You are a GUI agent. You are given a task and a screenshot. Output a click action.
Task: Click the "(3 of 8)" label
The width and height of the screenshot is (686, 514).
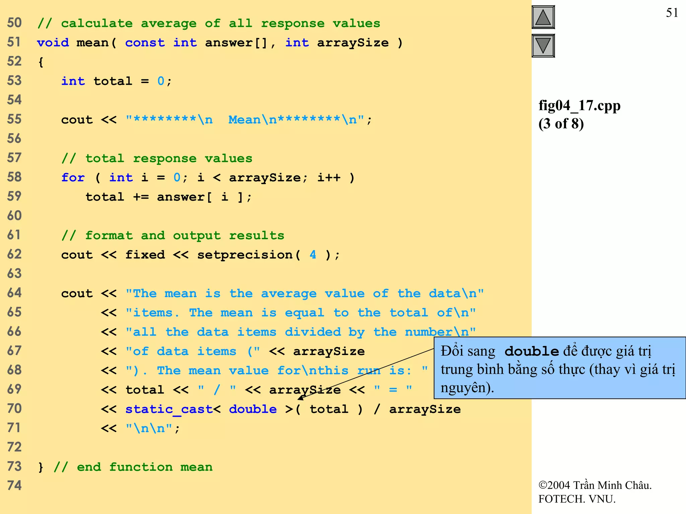tap(561, 123)
